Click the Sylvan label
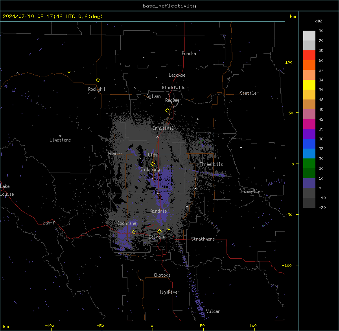The width and height of the screenshot is (339, 331). pyautogui.click(x=153, y=96)
